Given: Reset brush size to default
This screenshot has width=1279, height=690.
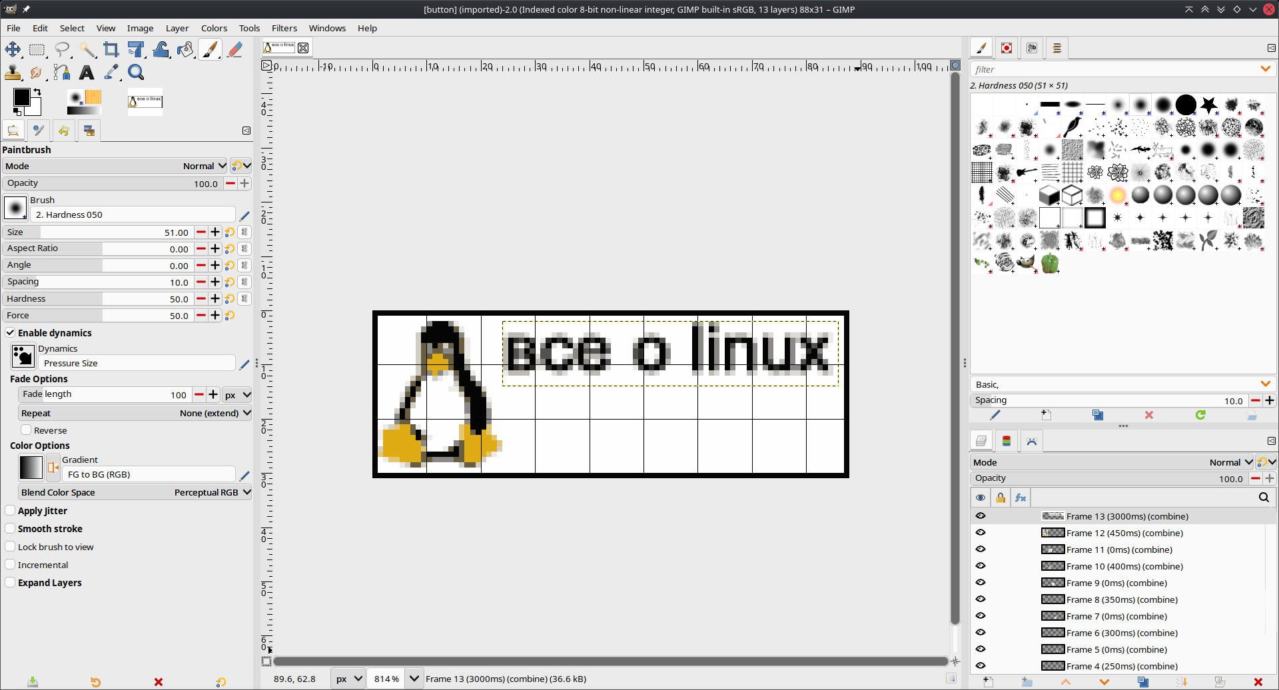Looking at the screenshot, I should point(230,232).
